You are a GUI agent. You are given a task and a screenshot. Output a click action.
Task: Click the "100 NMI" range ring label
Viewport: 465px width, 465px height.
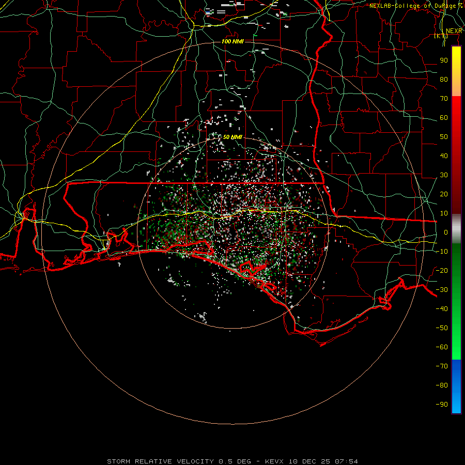tap(233, 41)
